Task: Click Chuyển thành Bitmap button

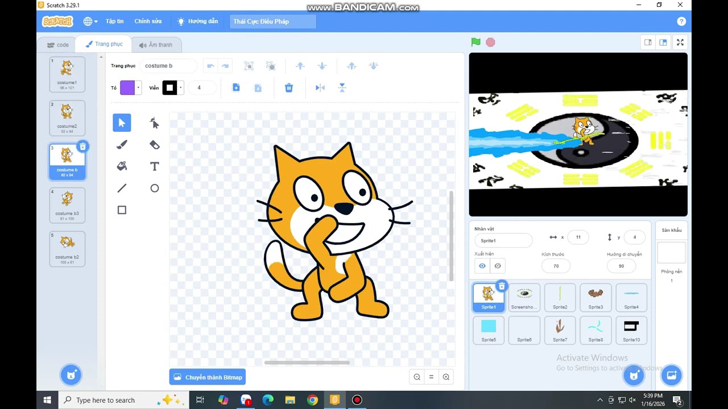Action: pos(208,377)
